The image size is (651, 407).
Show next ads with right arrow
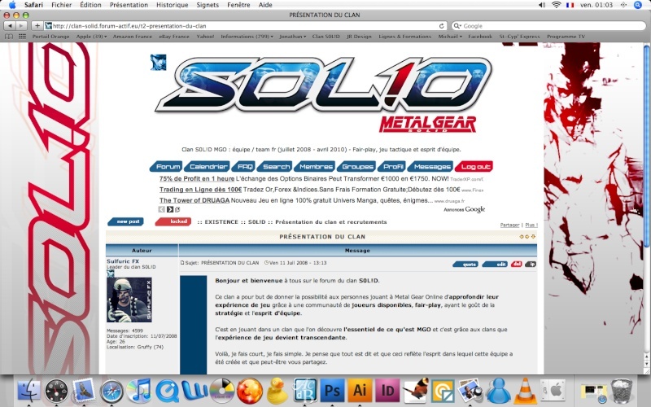[x=170, y=209]
